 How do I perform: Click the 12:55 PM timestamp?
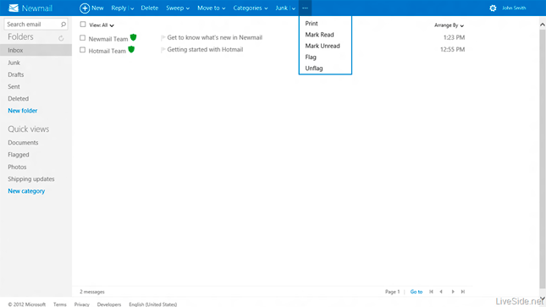[452, 49]
